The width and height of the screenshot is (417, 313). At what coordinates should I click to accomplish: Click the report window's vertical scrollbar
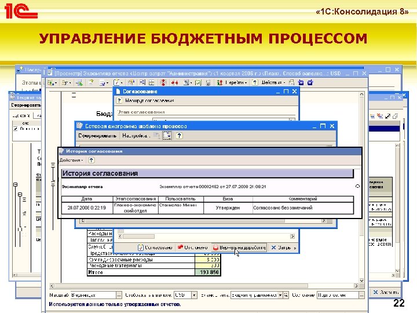361,187
